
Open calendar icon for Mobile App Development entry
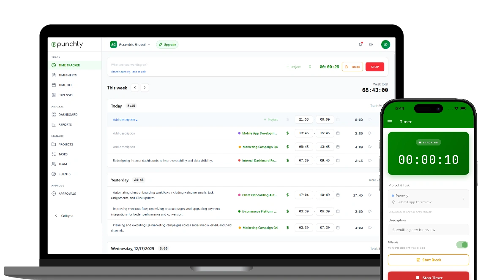[x=338, y=133]
